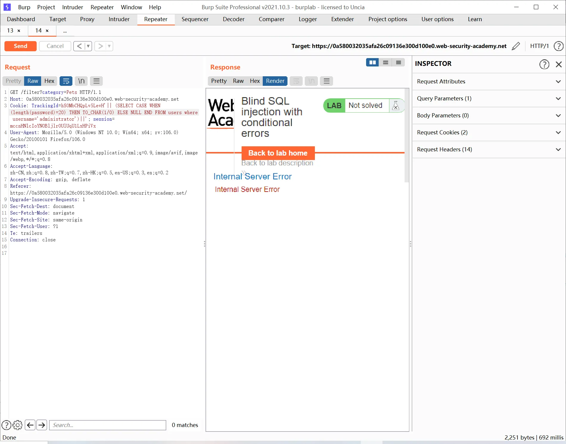
Task: Select horizontal stacked layout view
Action: click(x=385, y=62)
